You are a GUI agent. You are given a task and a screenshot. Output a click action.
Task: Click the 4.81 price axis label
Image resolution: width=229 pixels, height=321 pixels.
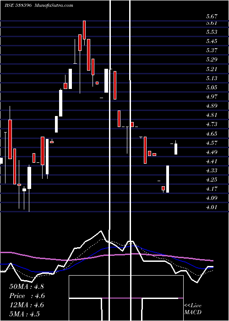pyautogui.click(x=212, y=115)
